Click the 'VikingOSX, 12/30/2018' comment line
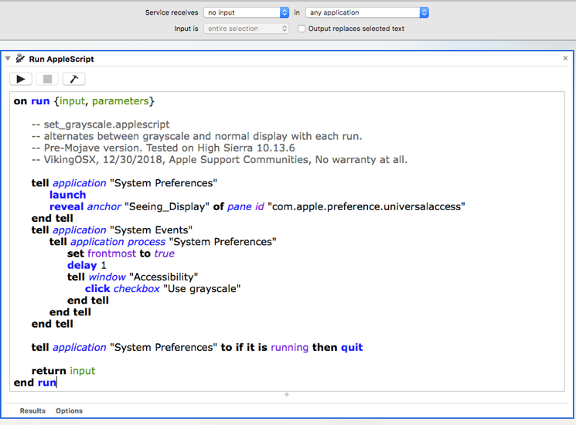The image size is (576, 425). 220,160
